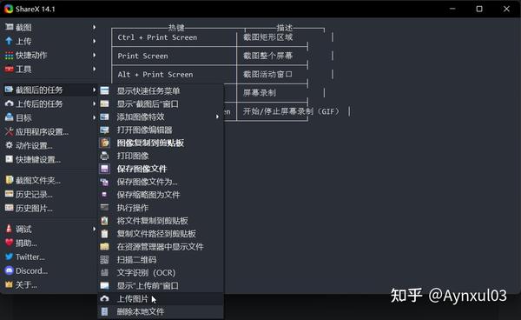Expand the 截图后的任务 submenu arrow
This screenshot has height=320, width=521.
94,90
